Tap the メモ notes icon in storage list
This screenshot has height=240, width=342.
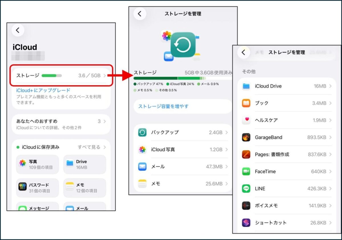(x=142, y=184)
